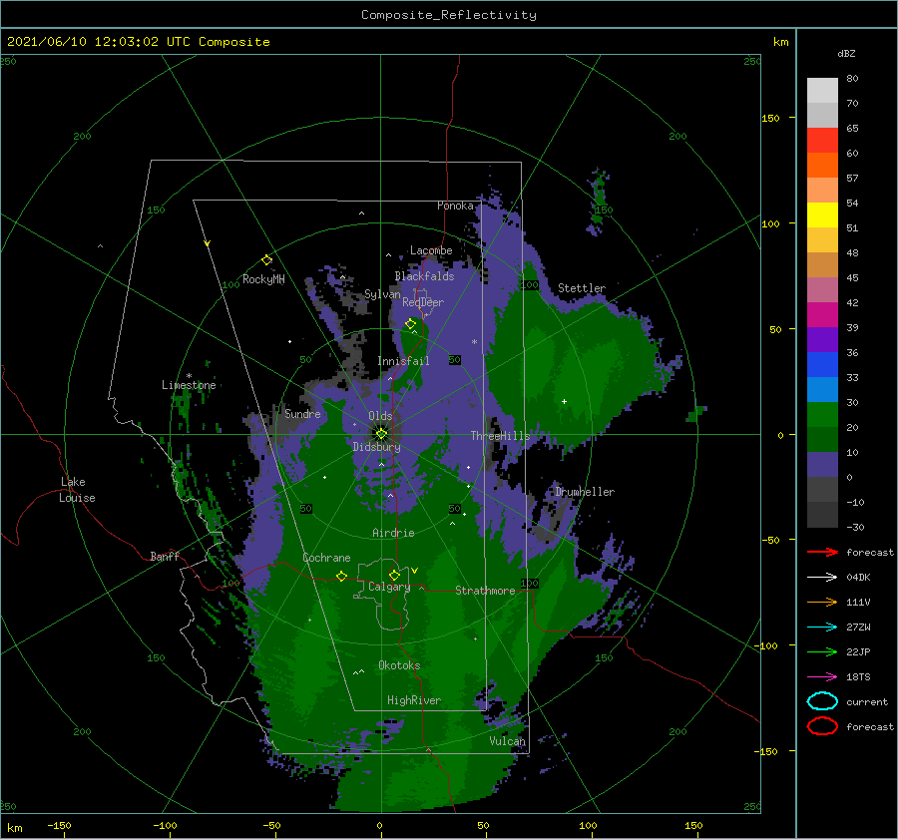This screenshot has width=898, height=839.
Task: Select the 30 dBZ blue color swatch
Action: click(822, 390)
